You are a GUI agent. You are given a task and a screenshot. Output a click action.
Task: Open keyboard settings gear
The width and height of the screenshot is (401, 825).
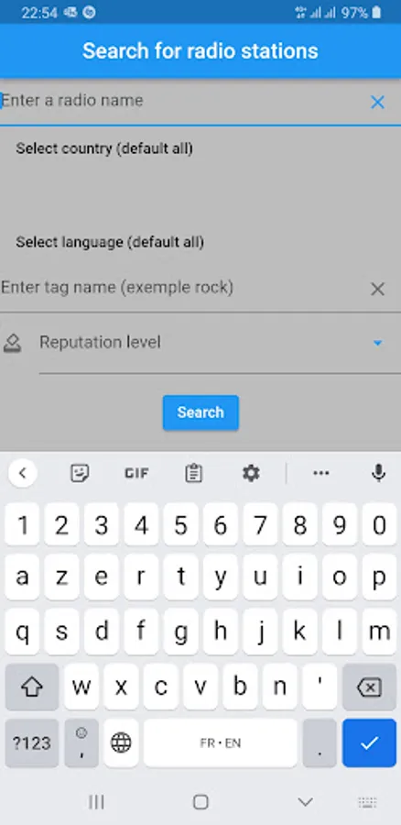pos(251,474)
